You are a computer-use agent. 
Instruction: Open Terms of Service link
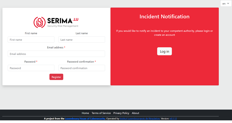101,113
